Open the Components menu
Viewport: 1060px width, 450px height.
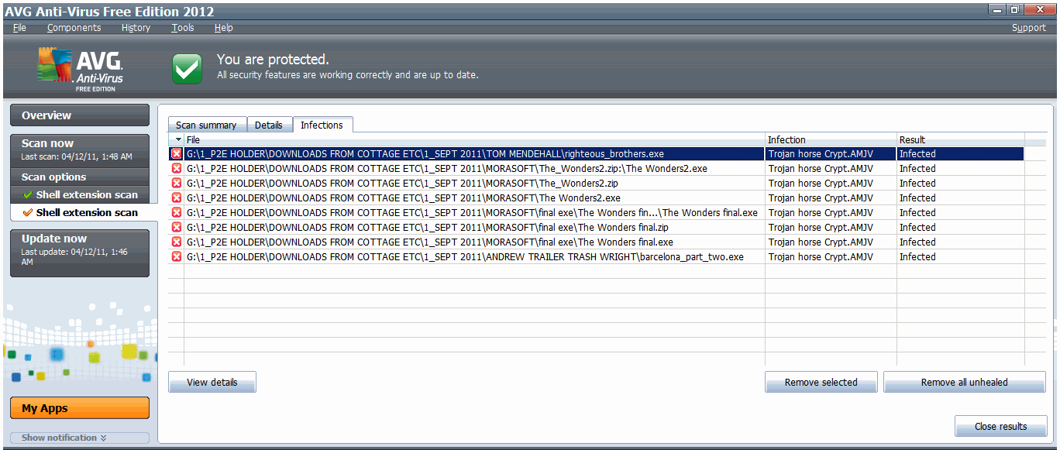point(74,28)
